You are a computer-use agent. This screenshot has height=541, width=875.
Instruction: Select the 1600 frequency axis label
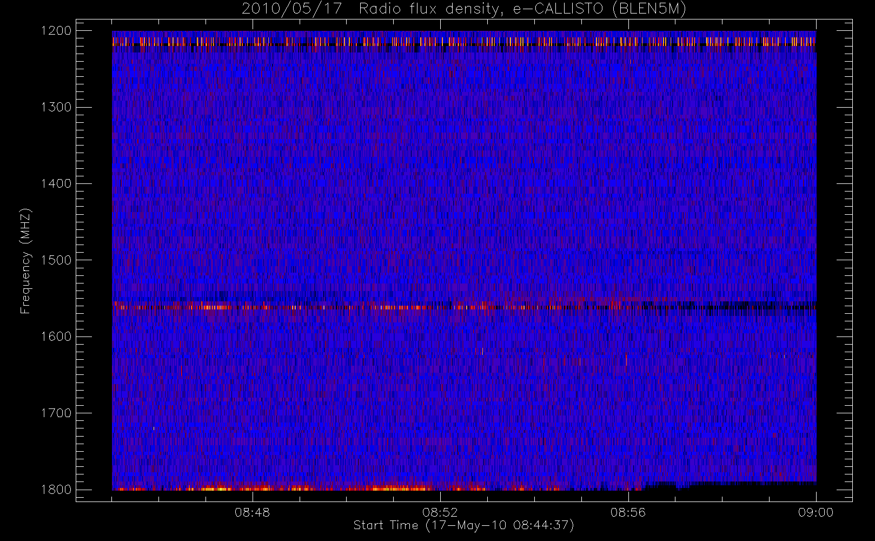pos(56,337)
